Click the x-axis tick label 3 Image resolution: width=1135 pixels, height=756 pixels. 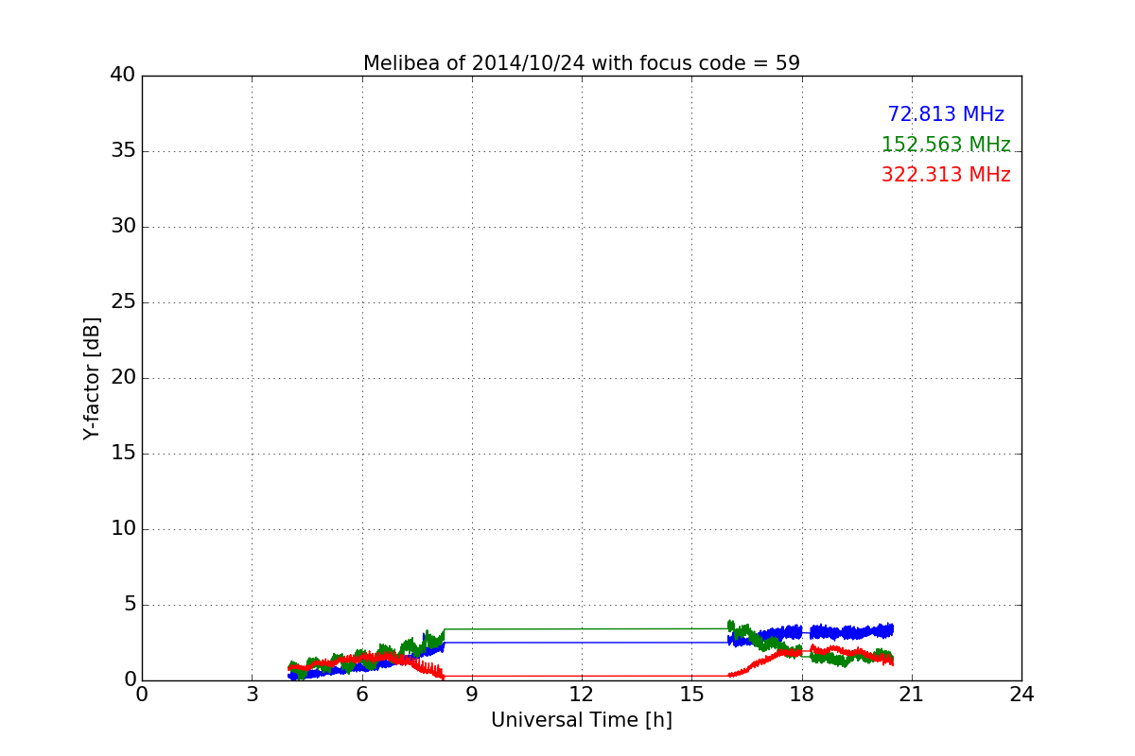point(252,695)
